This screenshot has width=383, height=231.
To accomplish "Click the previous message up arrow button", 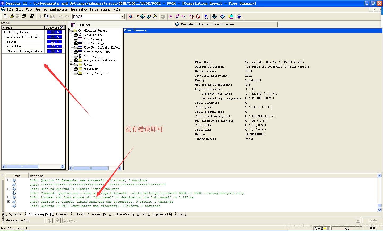I will click(49, 220).
